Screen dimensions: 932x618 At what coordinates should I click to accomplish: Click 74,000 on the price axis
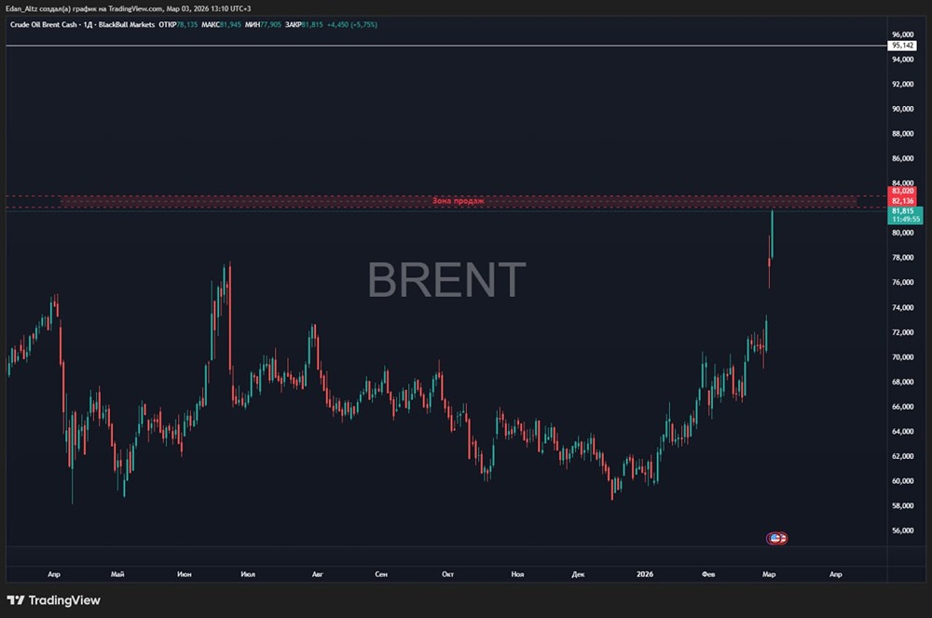click(902, 307)
